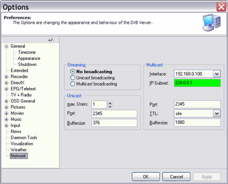Image resolution: width=228 pixels, height=184 pixels.
Task: Click the green IP-Subnet field
Action: (x=197, y=83)
